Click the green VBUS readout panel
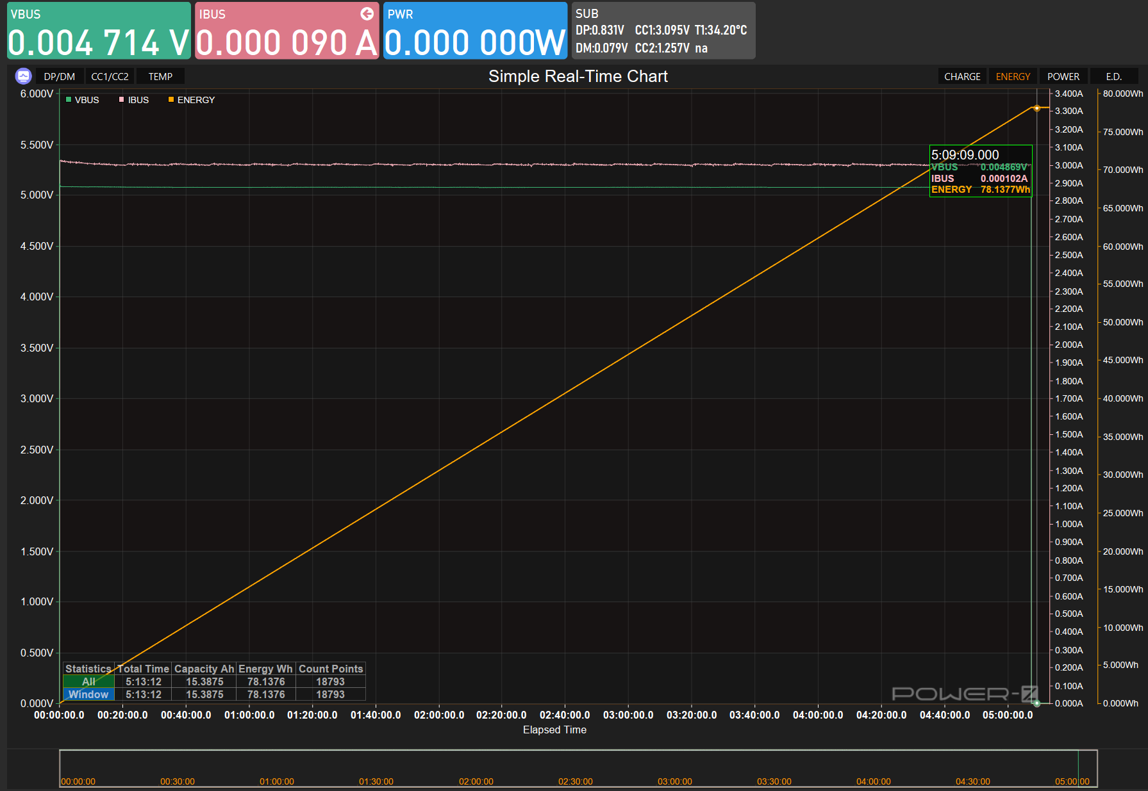Screen dimensions: 1148x791 tap(99, 31)
